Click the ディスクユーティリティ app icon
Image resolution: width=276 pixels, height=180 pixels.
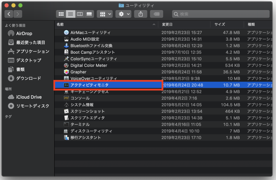[x=66, y=131]
